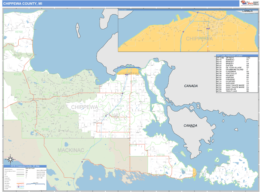
Task: Click the 'ZIP Code Index/Grid Locator' header
Action: [237, 56]
